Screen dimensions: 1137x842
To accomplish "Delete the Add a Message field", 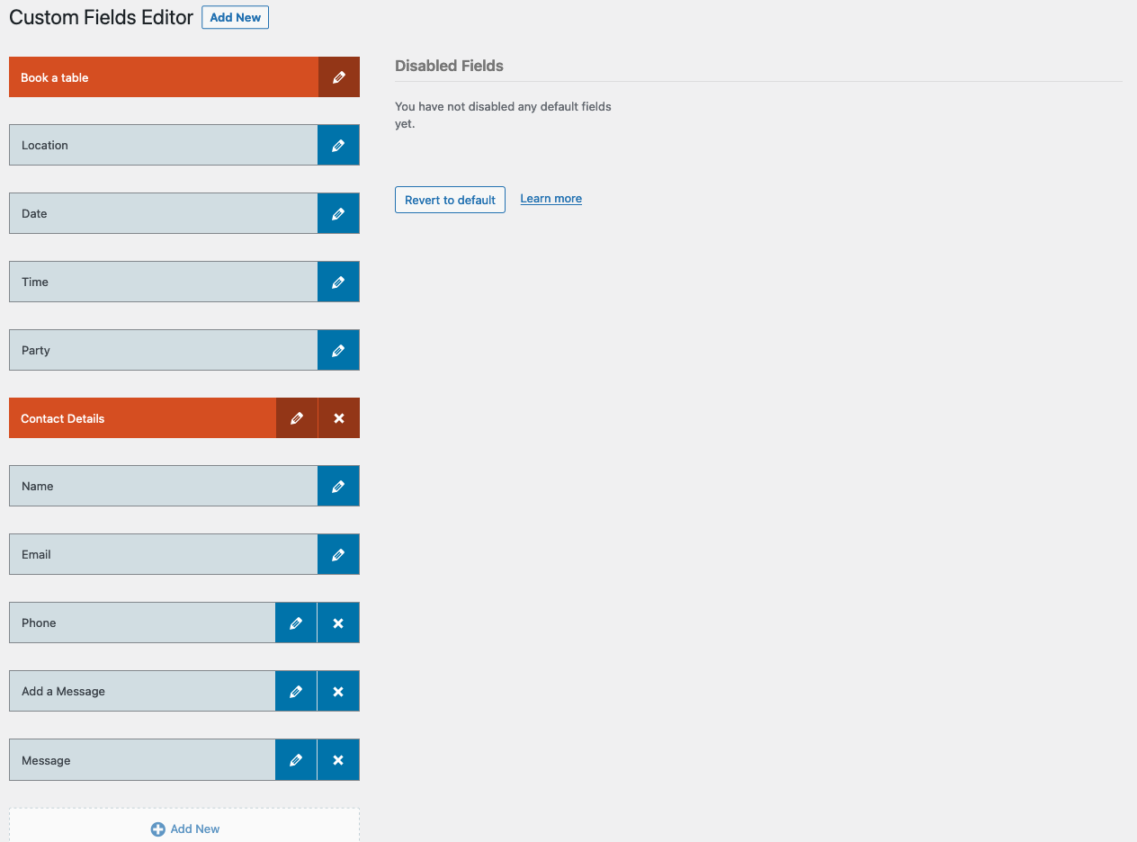I will tap(338, 691).
